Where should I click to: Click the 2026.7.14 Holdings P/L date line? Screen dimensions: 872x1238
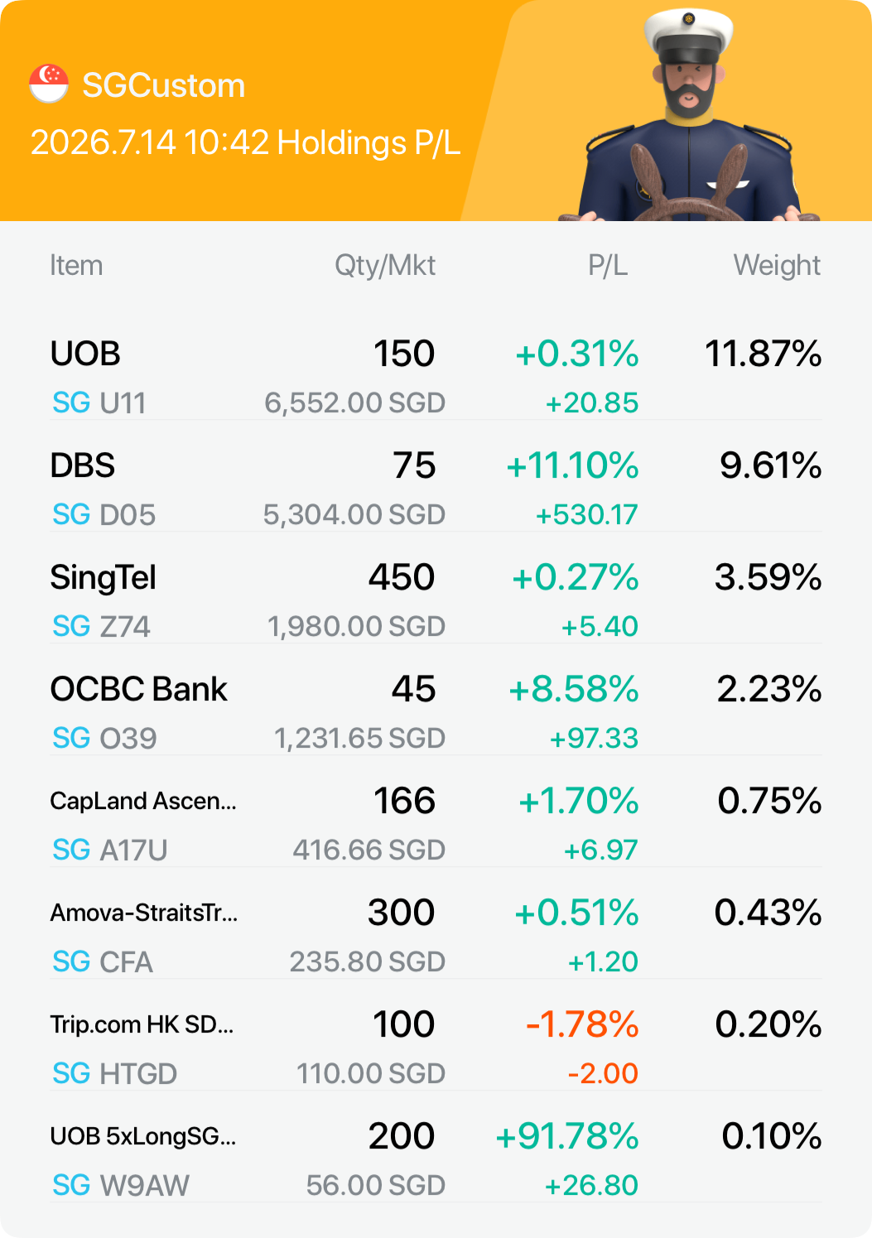pos(245,142)
